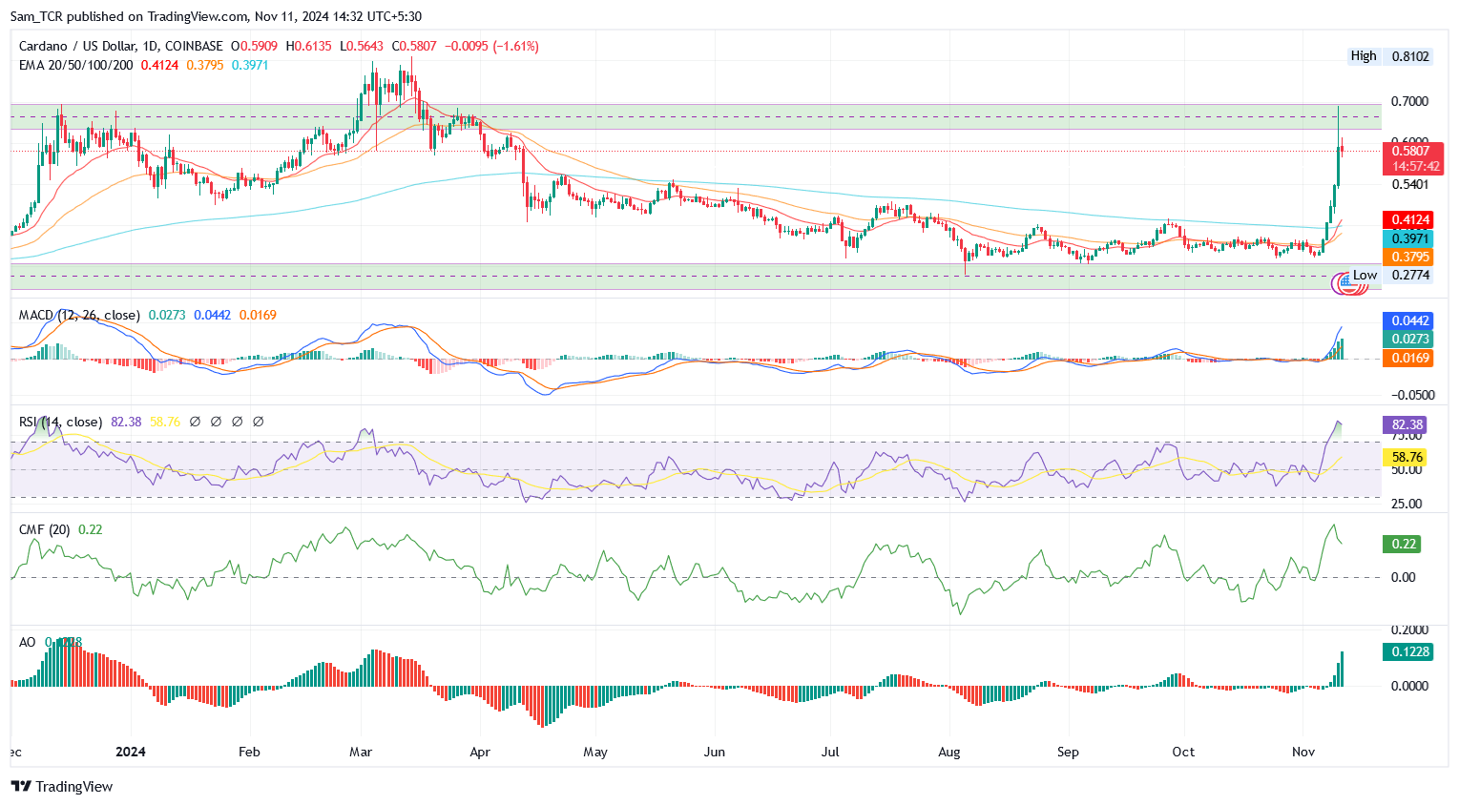Screen dimensions: 1459x805
Task: Click the CMF (20) indicator label
Action: pos(44,529)
